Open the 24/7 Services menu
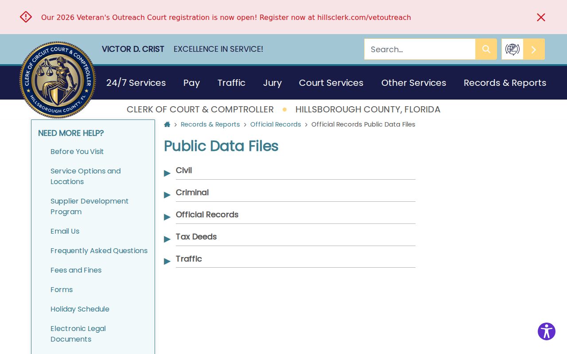This screenshot has width=567, height=354. [x=136, y=83]
